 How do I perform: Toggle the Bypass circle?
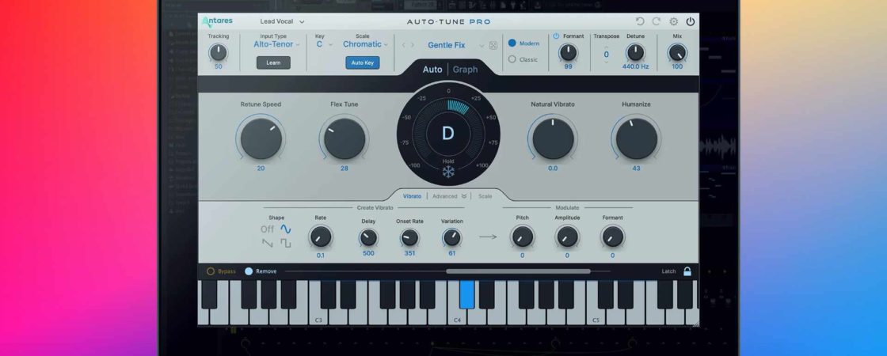click(211, 271)
